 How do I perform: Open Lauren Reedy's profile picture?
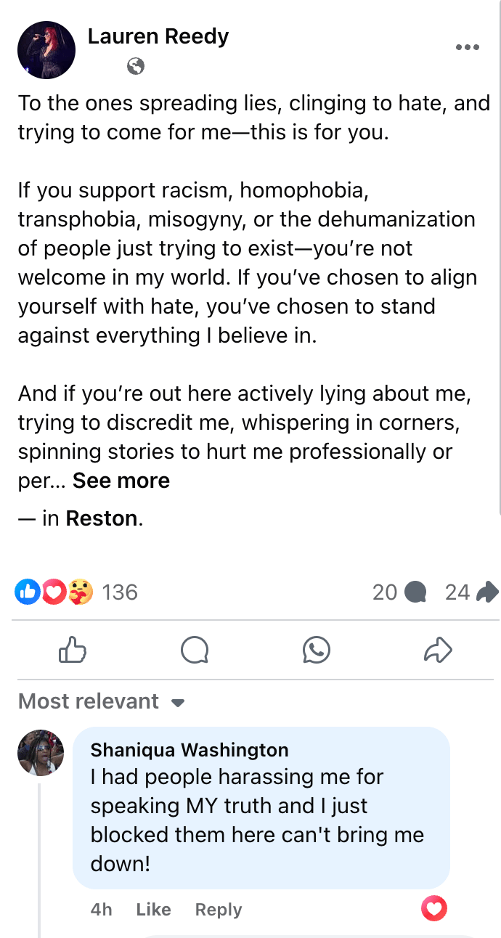pos(46,49)
